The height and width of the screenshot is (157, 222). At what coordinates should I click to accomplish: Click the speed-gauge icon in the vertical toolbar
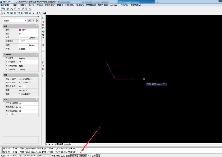pos(43,31)
